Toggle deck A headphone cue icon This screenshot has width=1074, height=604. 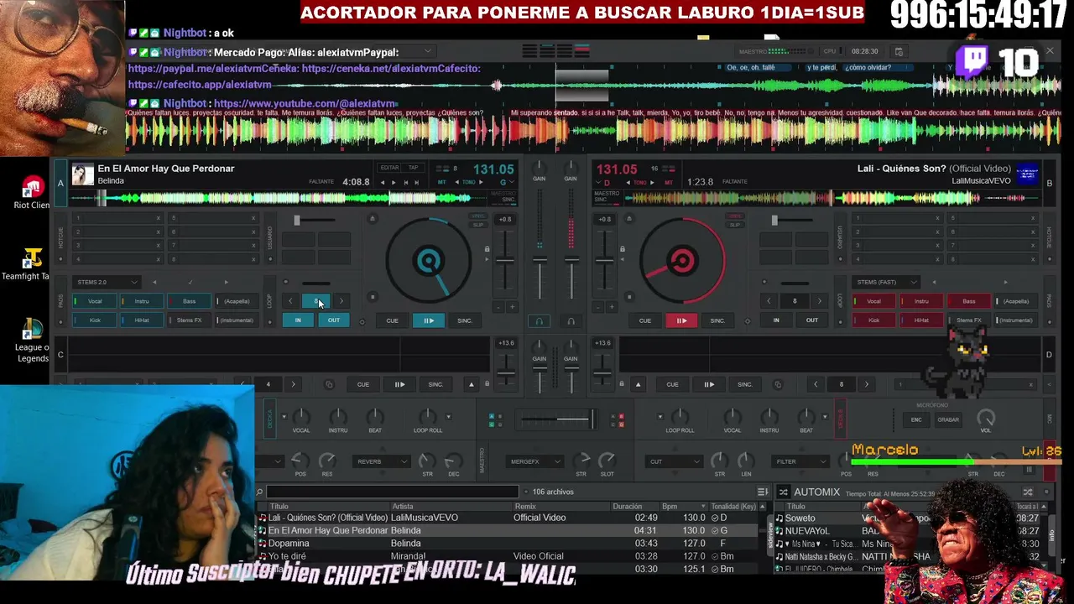(540, 320)
